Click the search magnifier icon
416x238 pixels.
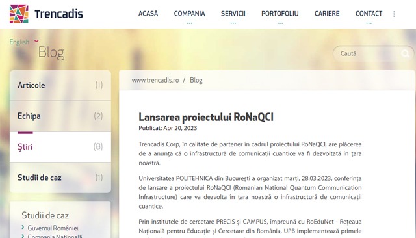tap(405, 53)
